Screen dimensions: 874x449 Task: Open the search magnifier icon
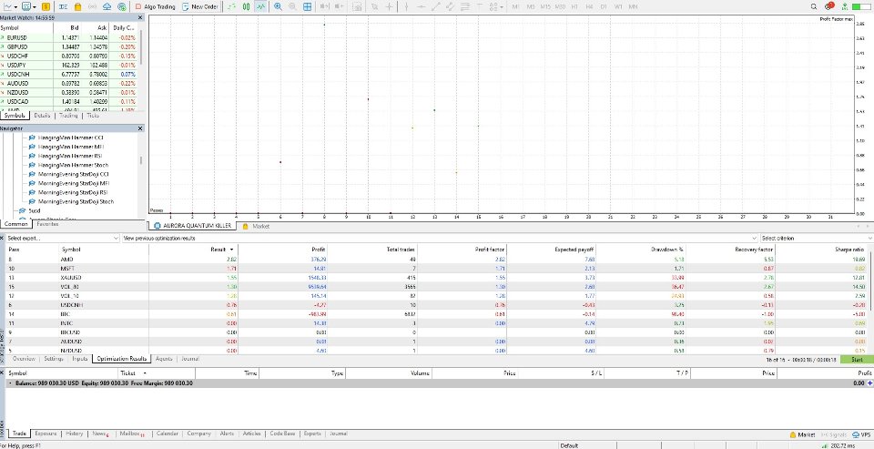tap(814, 6)
